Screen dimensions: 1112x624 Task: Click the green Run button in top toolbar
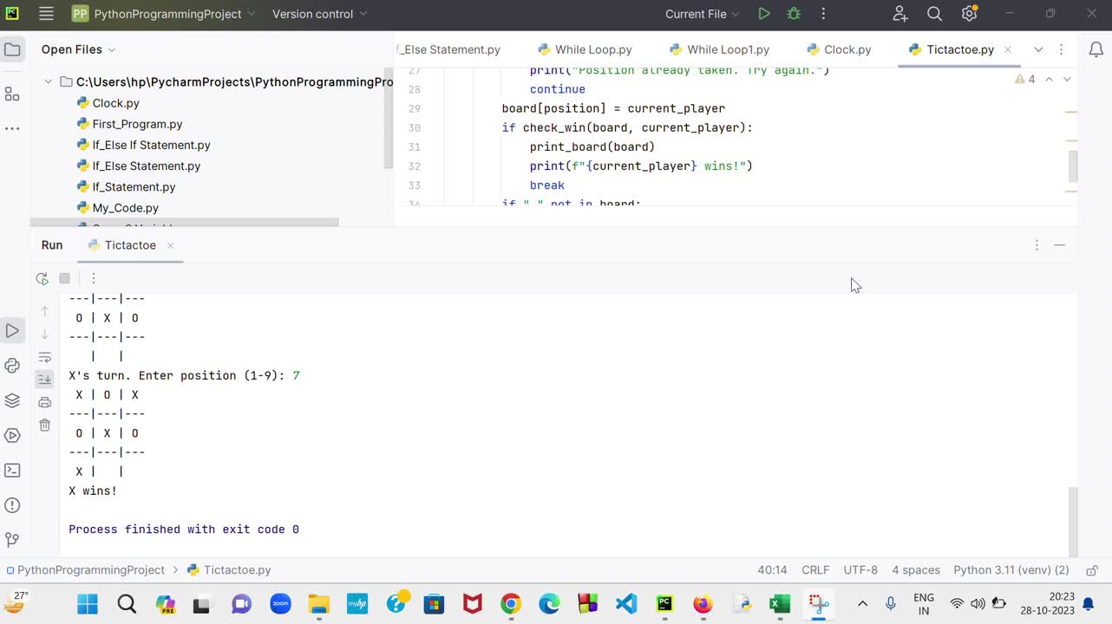[763, 14]
